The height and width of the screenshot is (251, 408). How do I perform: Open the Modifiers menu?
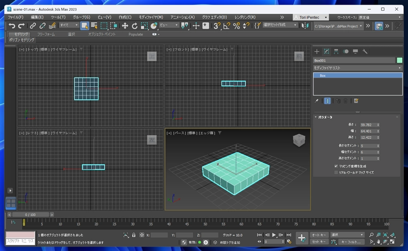pos(151,17)
